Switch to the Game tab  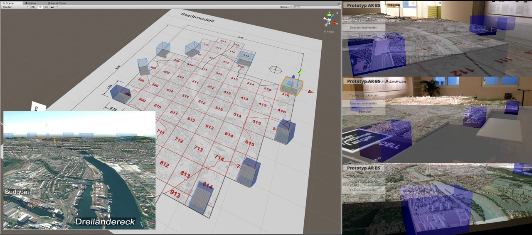(x=31, y=3)
